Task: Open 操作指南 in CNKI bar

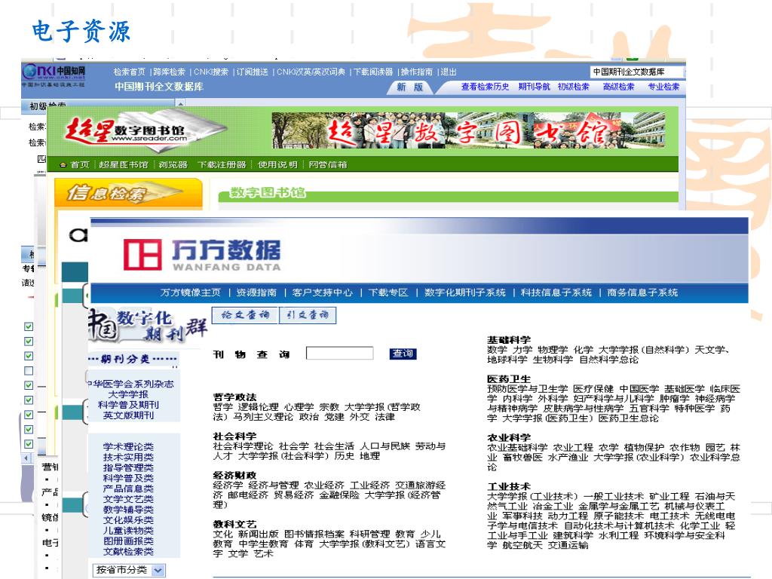Action: (x=416, y=72)
